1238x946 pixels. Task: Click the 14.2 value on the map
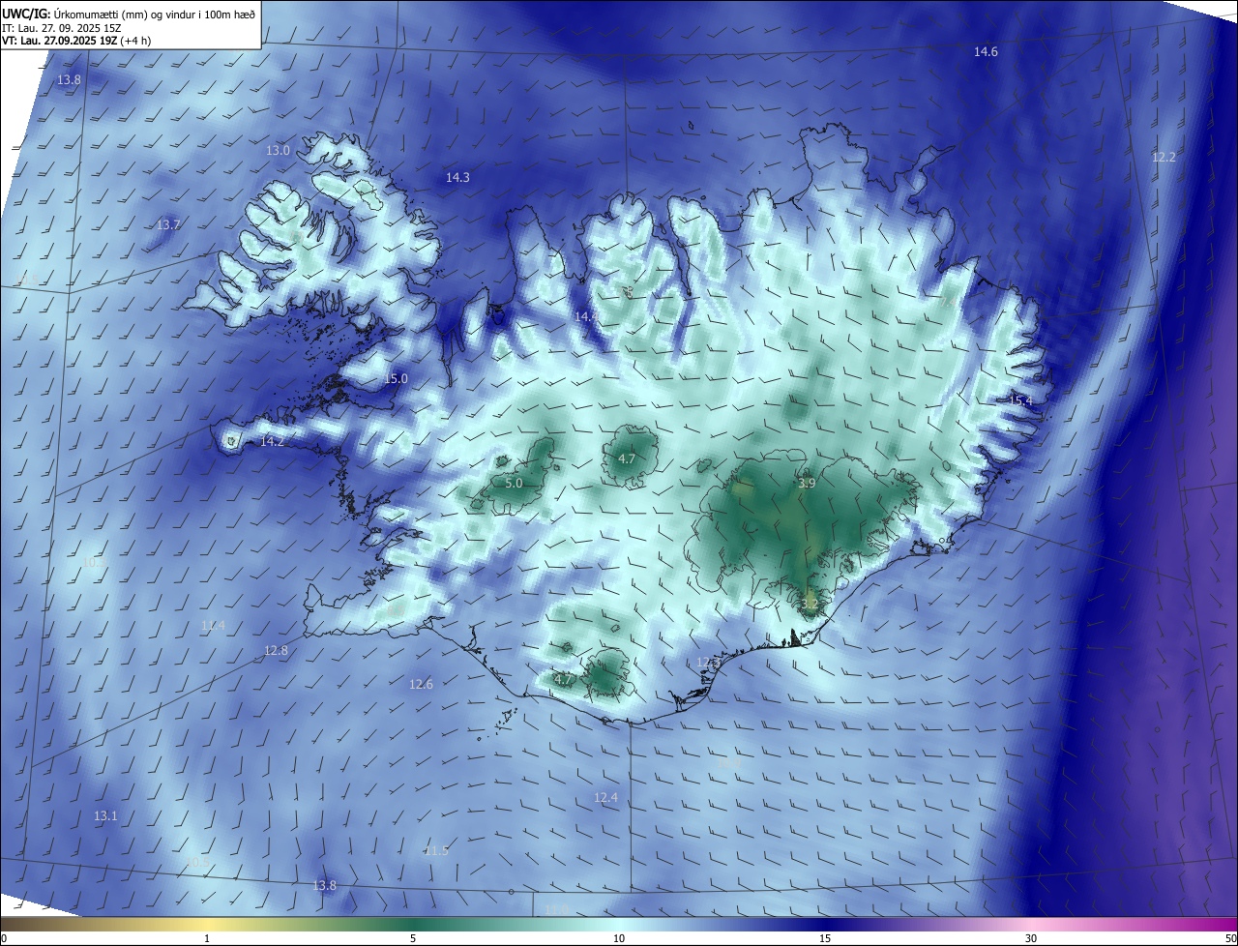coord(272,442)
